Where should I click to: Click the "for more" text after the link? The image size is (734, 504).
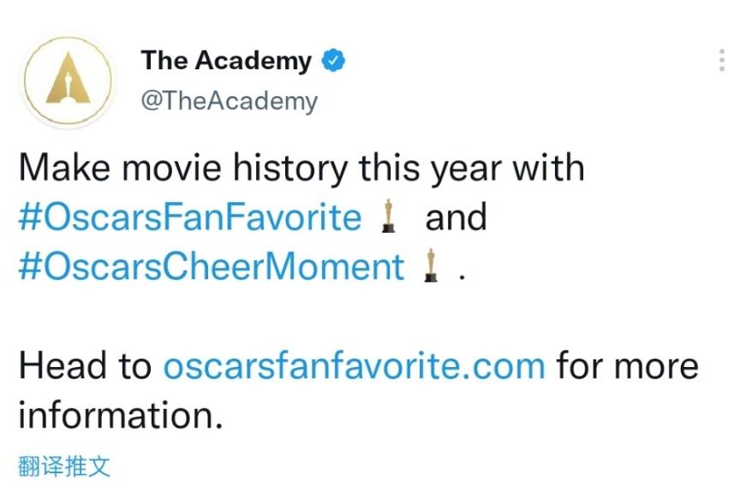coord(627,366)
